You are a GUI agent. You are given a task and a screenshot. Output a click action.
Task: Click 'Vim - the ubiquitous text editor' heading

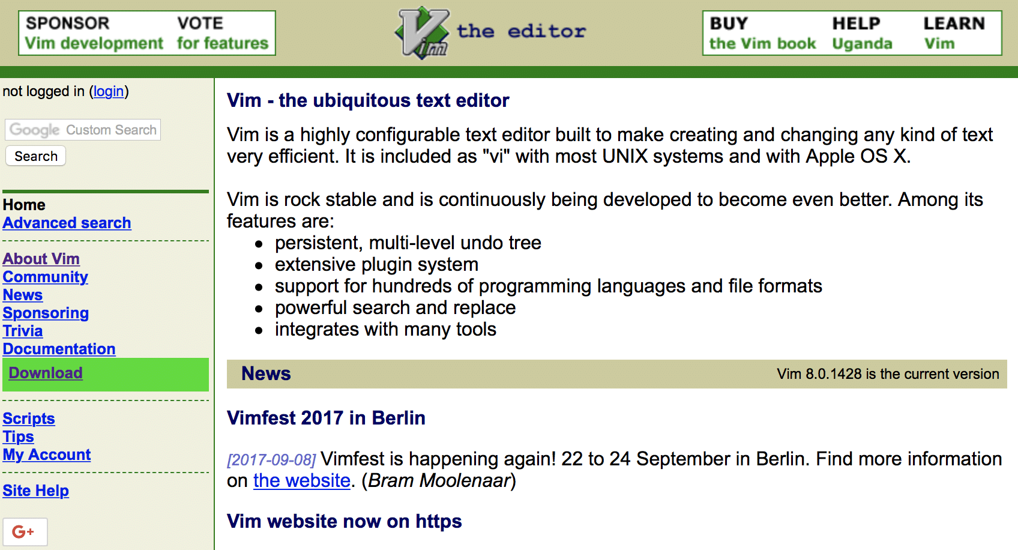click(368, 100)
